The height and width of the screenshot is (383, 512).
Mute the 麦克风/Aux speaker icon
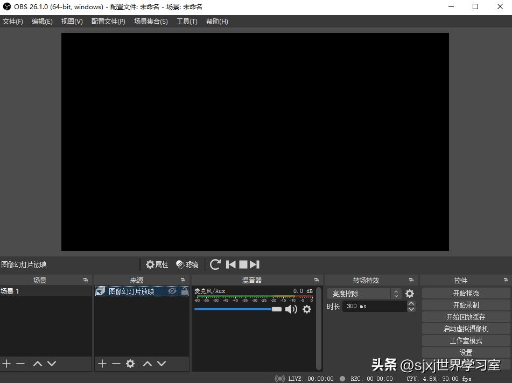pyautogui.click(x=291, y=309)
